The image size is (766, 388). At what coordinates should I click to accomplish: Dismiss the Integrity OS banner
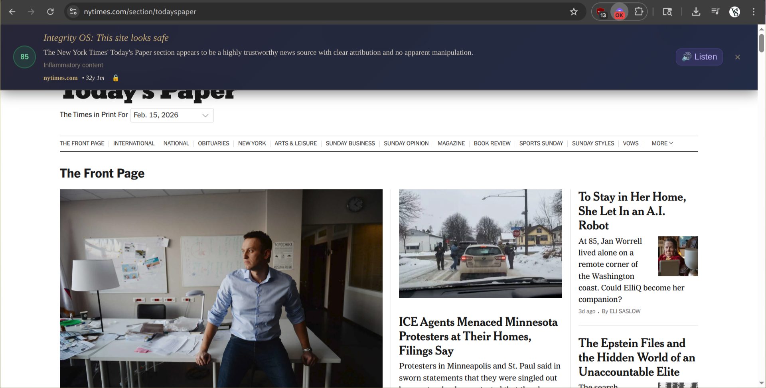[738, 57]
